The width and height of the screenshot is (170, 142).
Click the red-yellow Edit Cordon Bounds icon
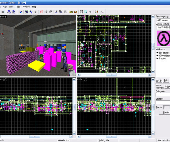(x=75, y=12)
